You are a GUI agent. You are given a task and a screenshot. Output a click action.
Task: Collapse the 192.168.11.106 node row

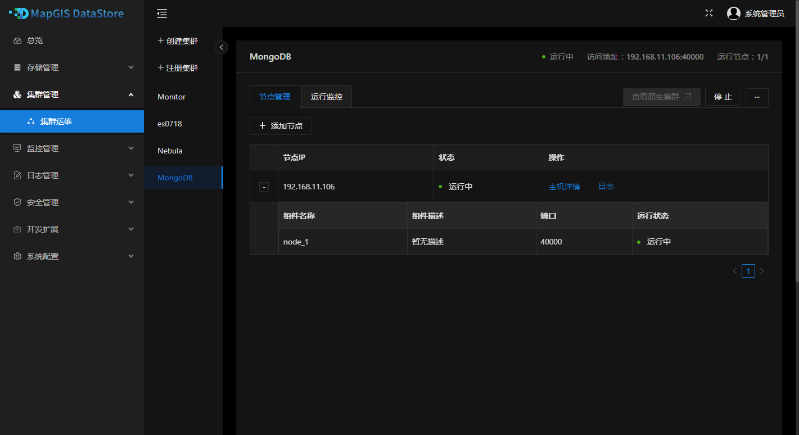pyautogui.click(x=264, y=187)
